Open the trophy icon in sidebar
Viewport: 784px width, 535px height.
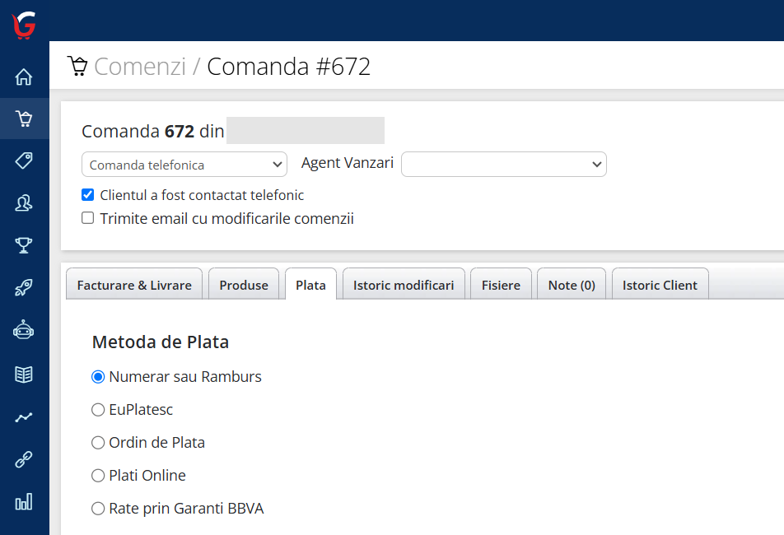pos(24,245)
